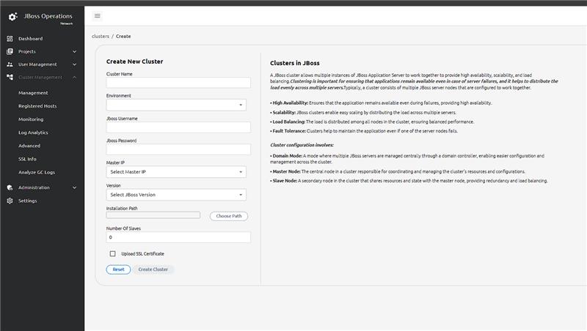The image size is (587, 331).
Task: Open Settings in sidebar
Action: (x=27, y=201)
